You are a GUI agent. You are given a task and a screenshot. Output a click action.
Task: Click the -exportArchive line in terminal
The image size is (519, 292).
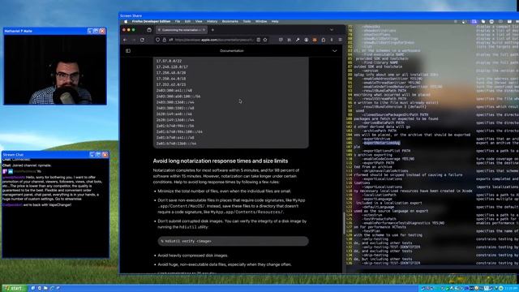coord(376,139)
